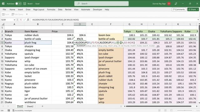This screenshot has height=112, width=200.
Task: Switch to the Insert tab
Action: 20,10
